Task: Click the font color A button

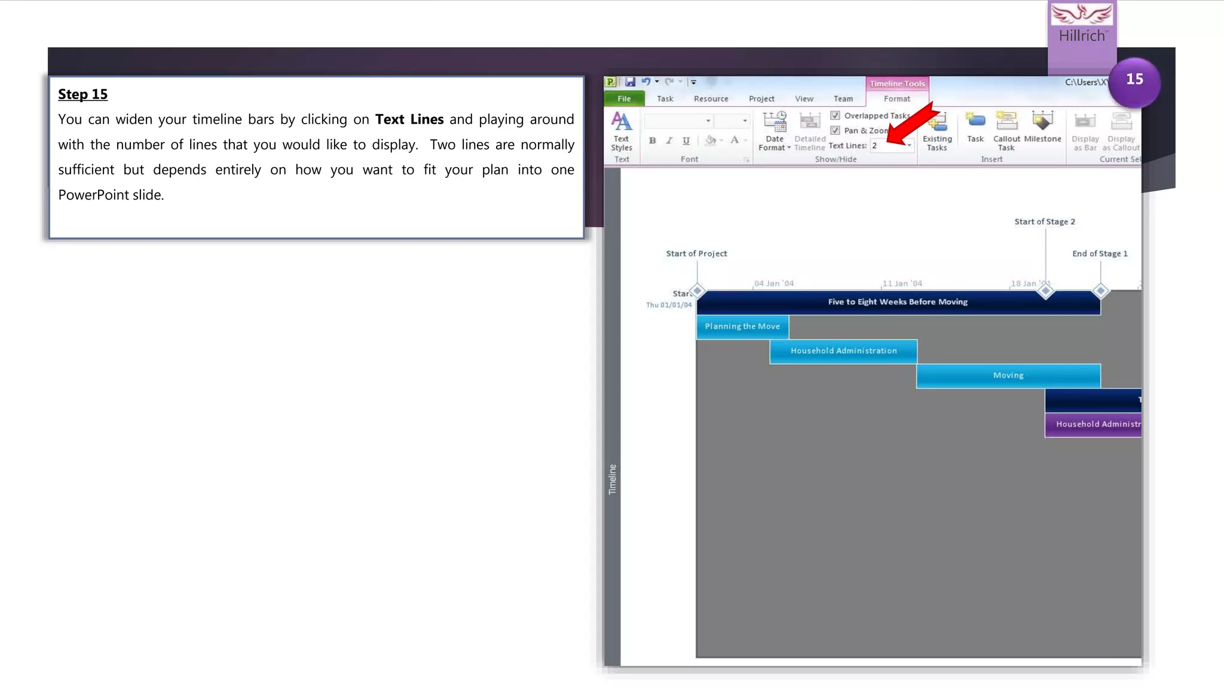Action: coord(735,140)
